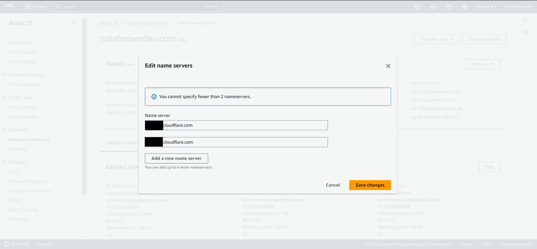The image size is (537, 249).
Task: Click the sidebar vertical scrollbar
Action: (x=85, y=107)
